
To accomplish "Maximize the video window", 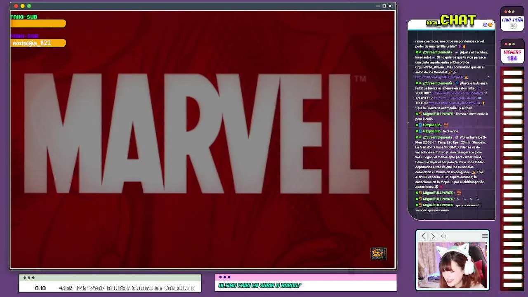I will 384,6.
